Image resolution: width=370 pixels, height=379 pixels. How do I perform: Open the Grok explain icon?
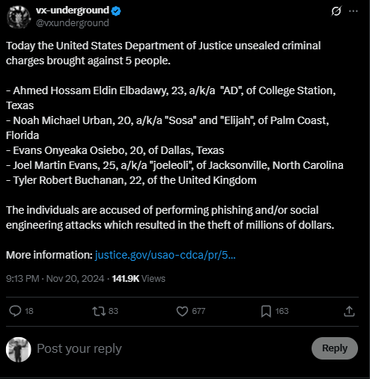click(336, 11)
